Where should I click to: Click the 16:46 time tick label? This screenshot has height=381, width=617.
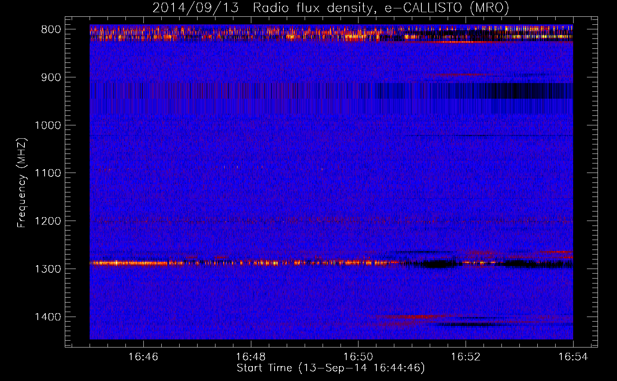click(143, 357)
